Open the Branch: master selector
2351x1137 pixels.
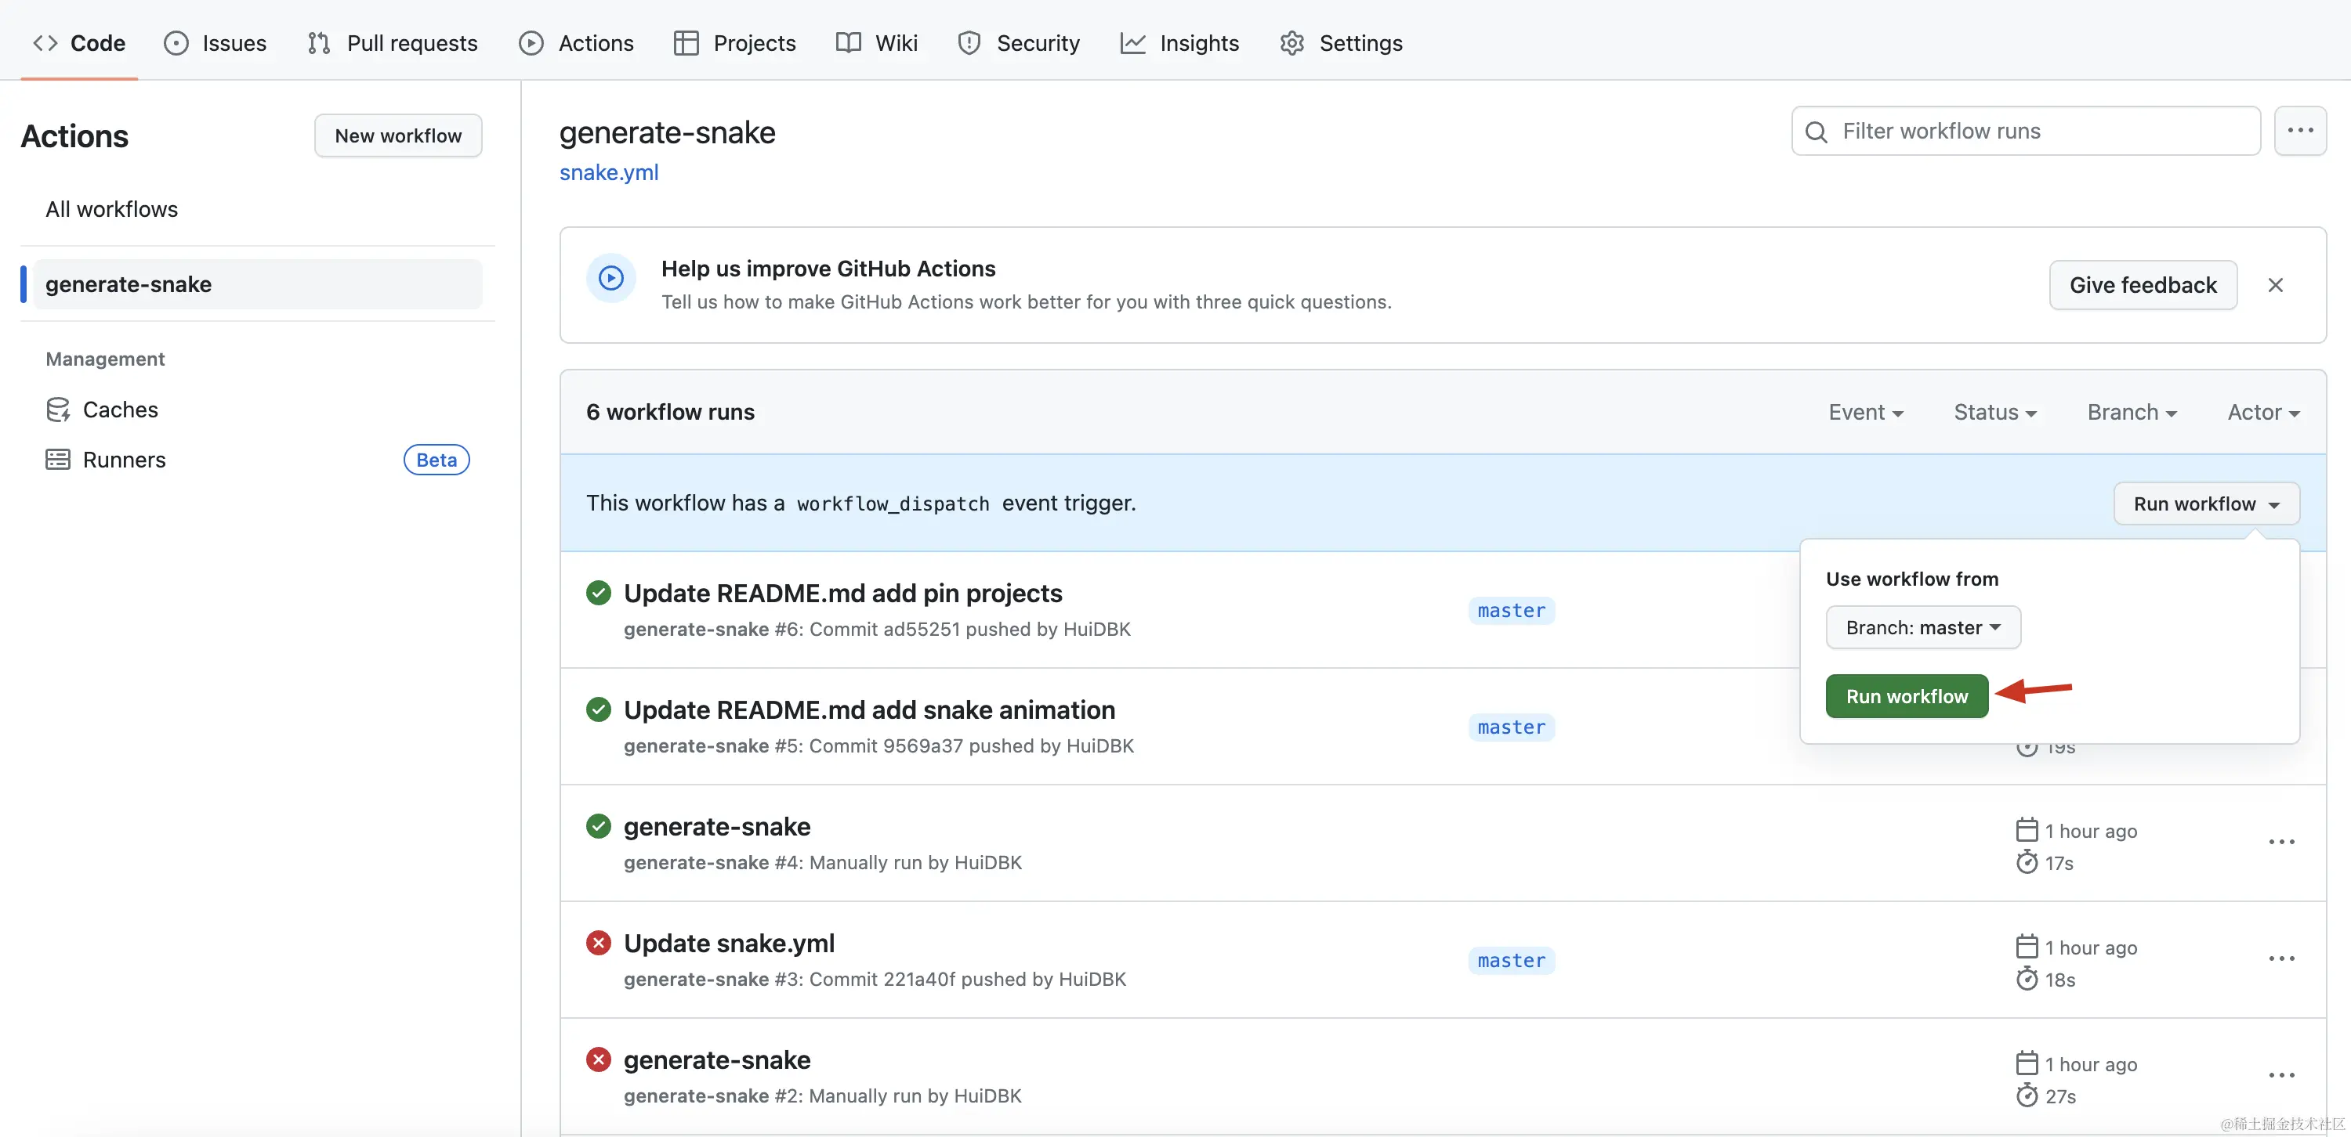tap(1922, 627)
